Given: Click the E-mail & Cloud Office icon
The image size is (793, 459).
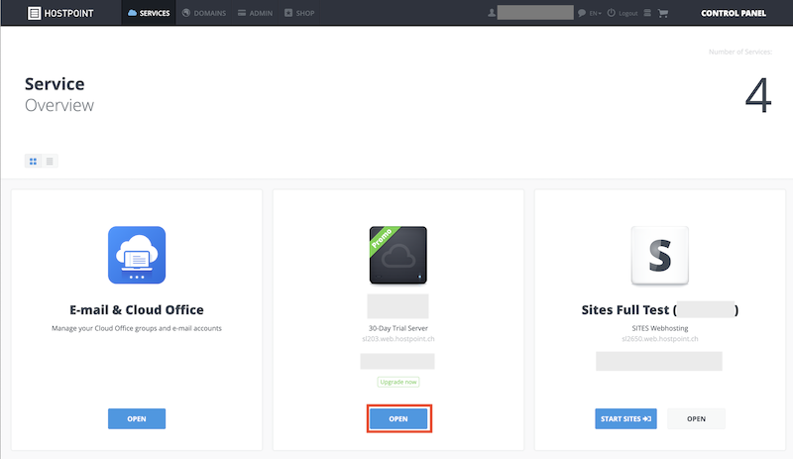Looking at the screenshot, I should click(x=137, y=255).
